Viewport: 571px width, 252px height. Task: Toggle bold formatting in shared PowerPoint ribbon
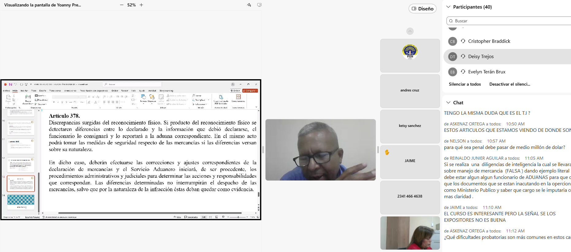[x=54, y=102]
